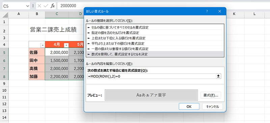Screen dimensions: 270x123
Task: Select column L header
Action: click(254, 14)
